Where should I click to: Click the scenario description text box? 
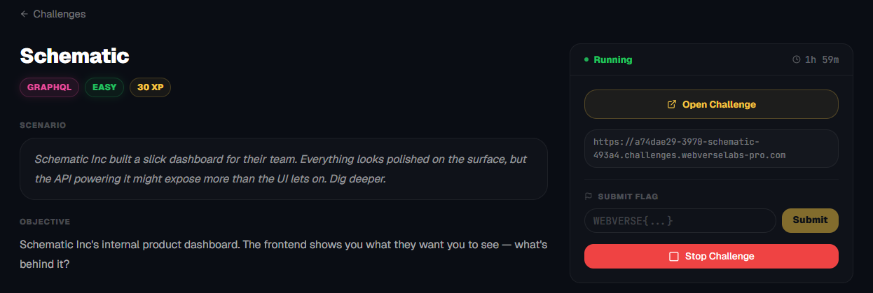(283, 169)
